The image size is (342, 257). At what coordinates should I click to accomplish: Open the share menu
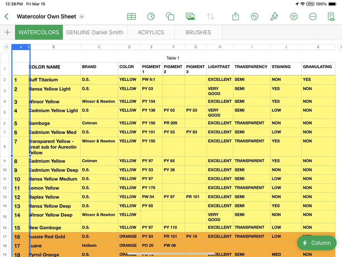[x=236, y=16]
